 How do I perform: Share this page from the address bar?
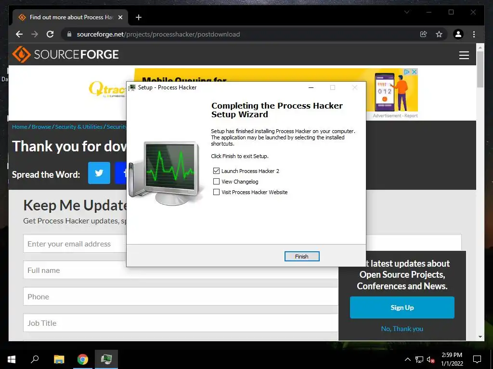pos(424,34)
